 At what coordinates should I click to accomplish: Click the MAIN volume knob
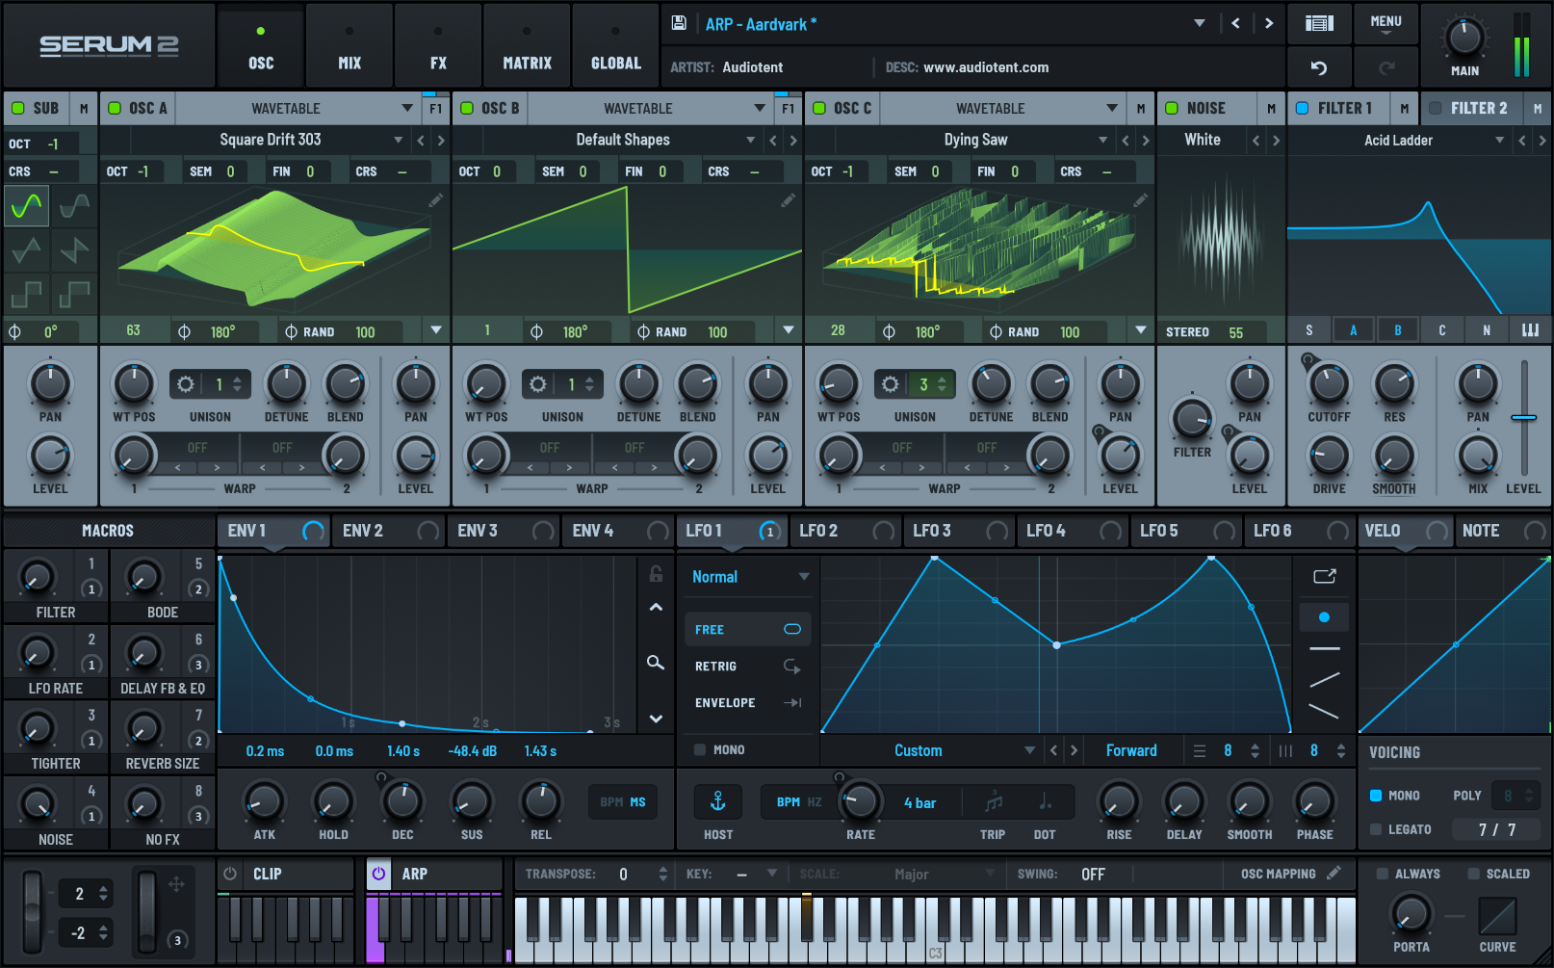pos(1464,38)
